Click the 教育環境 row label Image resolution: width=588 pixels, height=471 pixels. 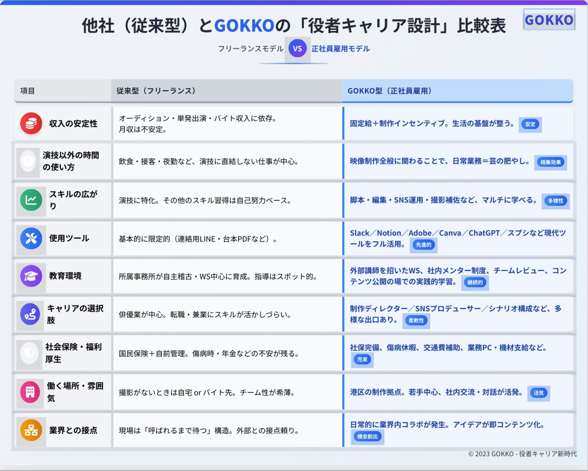click(x=65, y=276)
